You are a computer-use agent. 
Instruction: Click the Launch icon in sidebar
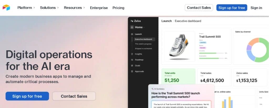coord(132,34)
